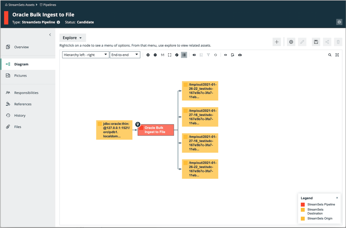Screen dimensions: 346x228
Task: Click the print icon in header
Action: point(339,22)
